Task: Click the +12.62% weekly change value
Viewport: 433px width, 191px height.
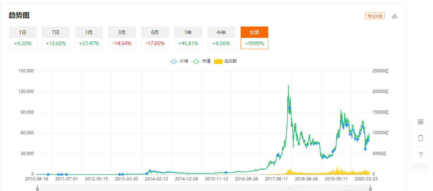Action: tap(56, 43)
